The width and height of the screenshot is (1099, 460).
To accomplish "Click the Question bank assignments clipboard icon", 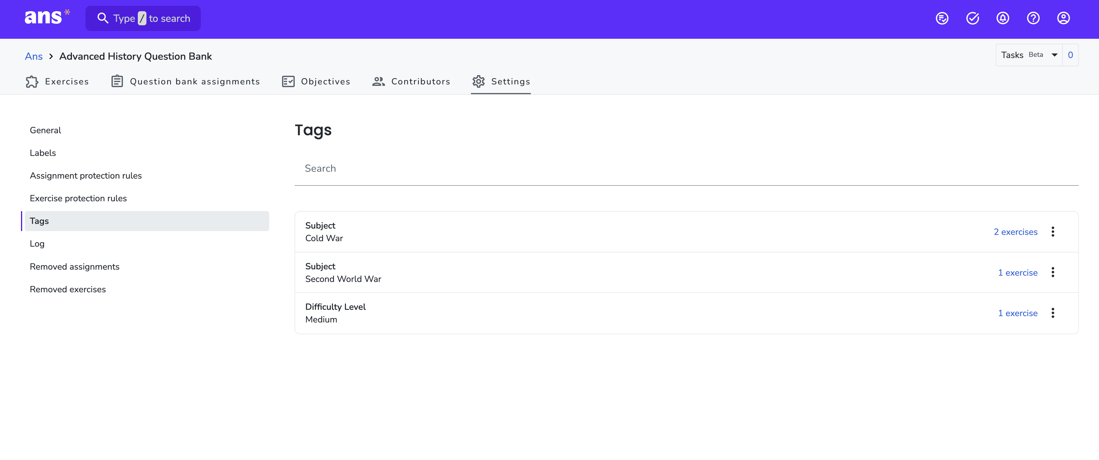I will click(117, 81).
